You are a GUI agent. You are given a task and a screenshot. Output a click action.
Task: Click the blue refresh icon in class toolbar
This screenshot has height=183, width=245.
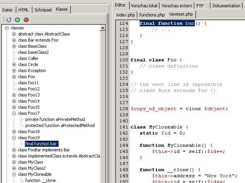click(8, 19)
